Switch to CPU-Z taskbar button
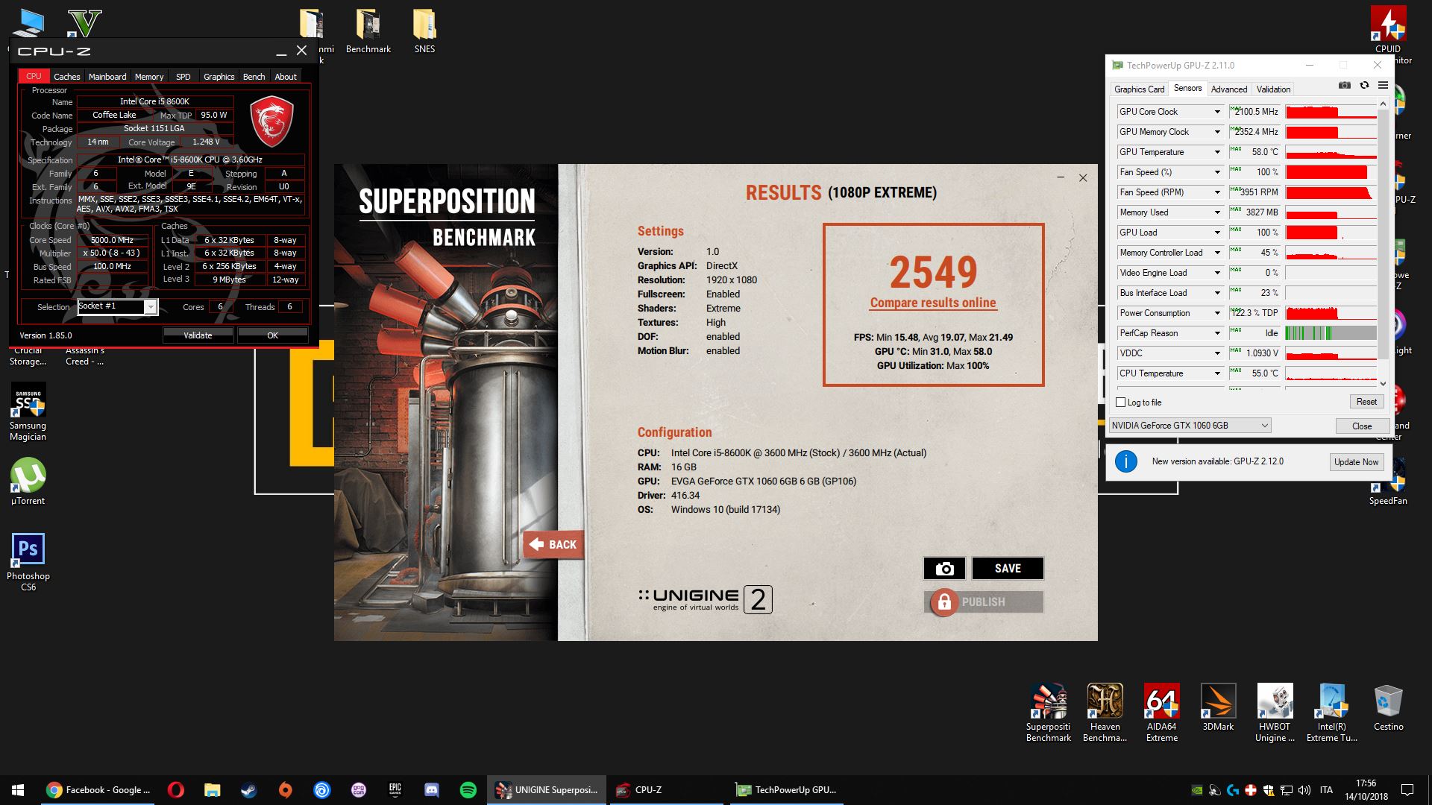 point(666,790)
